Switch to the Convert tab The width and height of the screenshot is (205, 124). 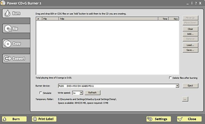16,58
